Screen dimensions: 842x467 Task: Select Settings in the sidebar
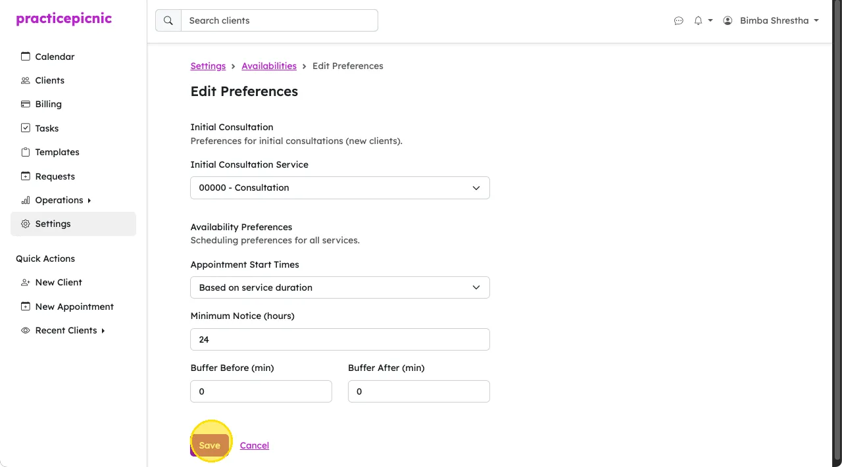tap(74, 224)
